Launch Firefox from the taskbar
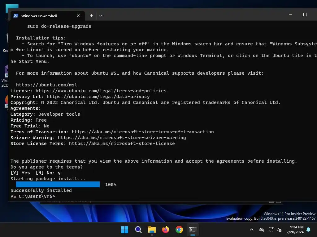Viewport: 317px width, 237px height. [x=166, y=230]
